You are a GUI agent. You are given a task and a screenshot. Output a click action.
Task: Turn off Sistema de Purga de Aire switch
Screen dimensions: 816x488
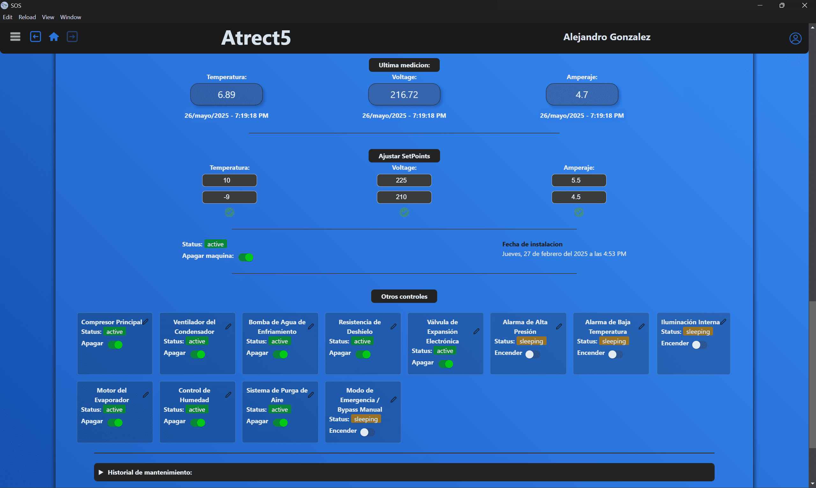click(x=281, y=423)
